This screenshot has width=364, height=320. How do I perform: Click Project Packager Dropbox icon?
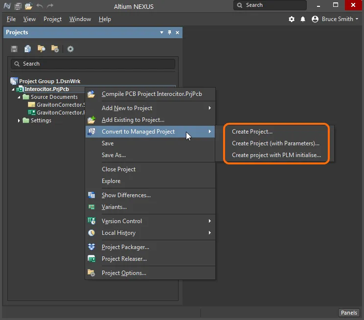[x=91, y=247]
